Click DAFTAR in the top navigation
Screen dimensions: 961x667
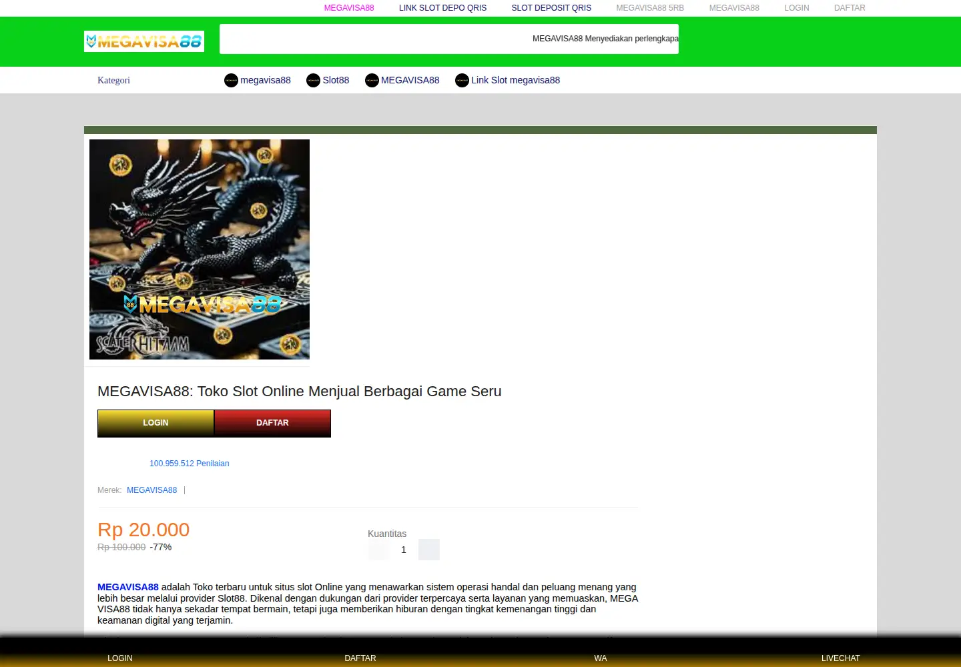tap(850, 8)
